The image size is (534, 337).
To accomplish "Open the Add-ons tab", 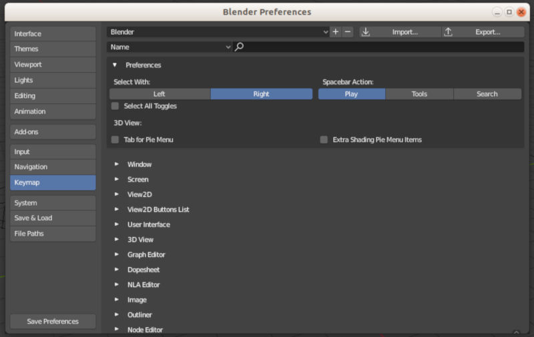I will click(x=53, y=131).
